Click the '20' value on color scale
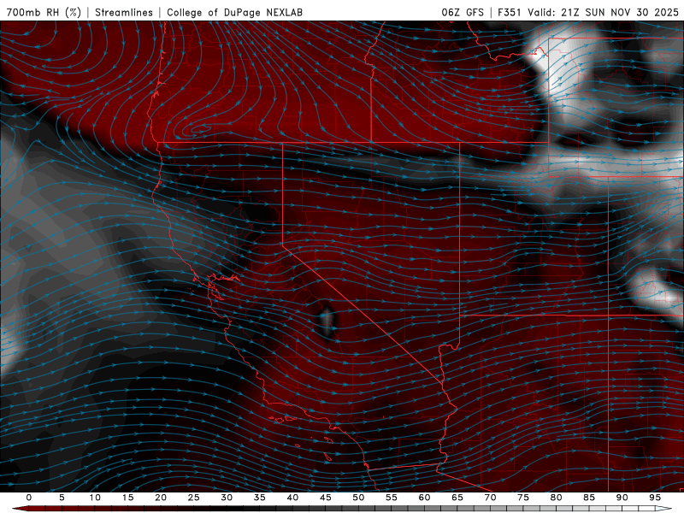 point(161,498)
